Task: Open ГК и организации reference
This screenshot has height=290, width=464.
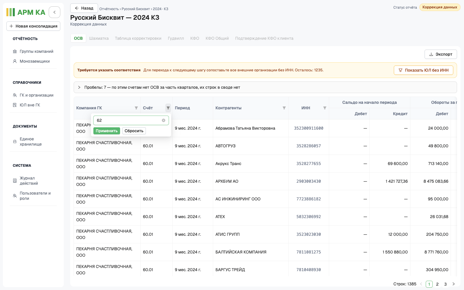Action: click(x=33, y=95)
